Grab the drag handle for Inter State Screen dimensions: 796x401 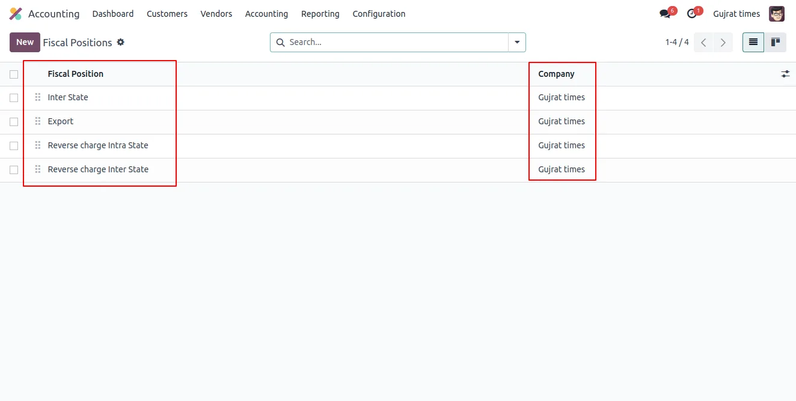click(x=38, y=97)
